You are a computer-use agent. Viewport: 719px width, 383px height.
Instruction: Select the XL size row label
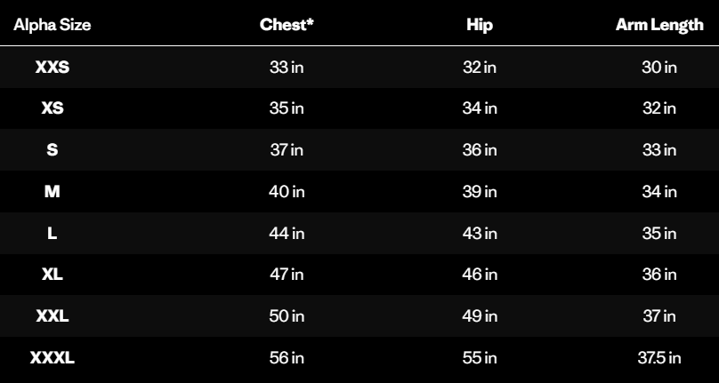53,275
